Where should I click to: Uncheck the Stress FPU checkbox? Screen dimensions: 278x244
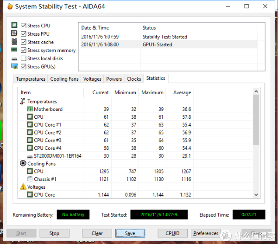coord(24,34)
